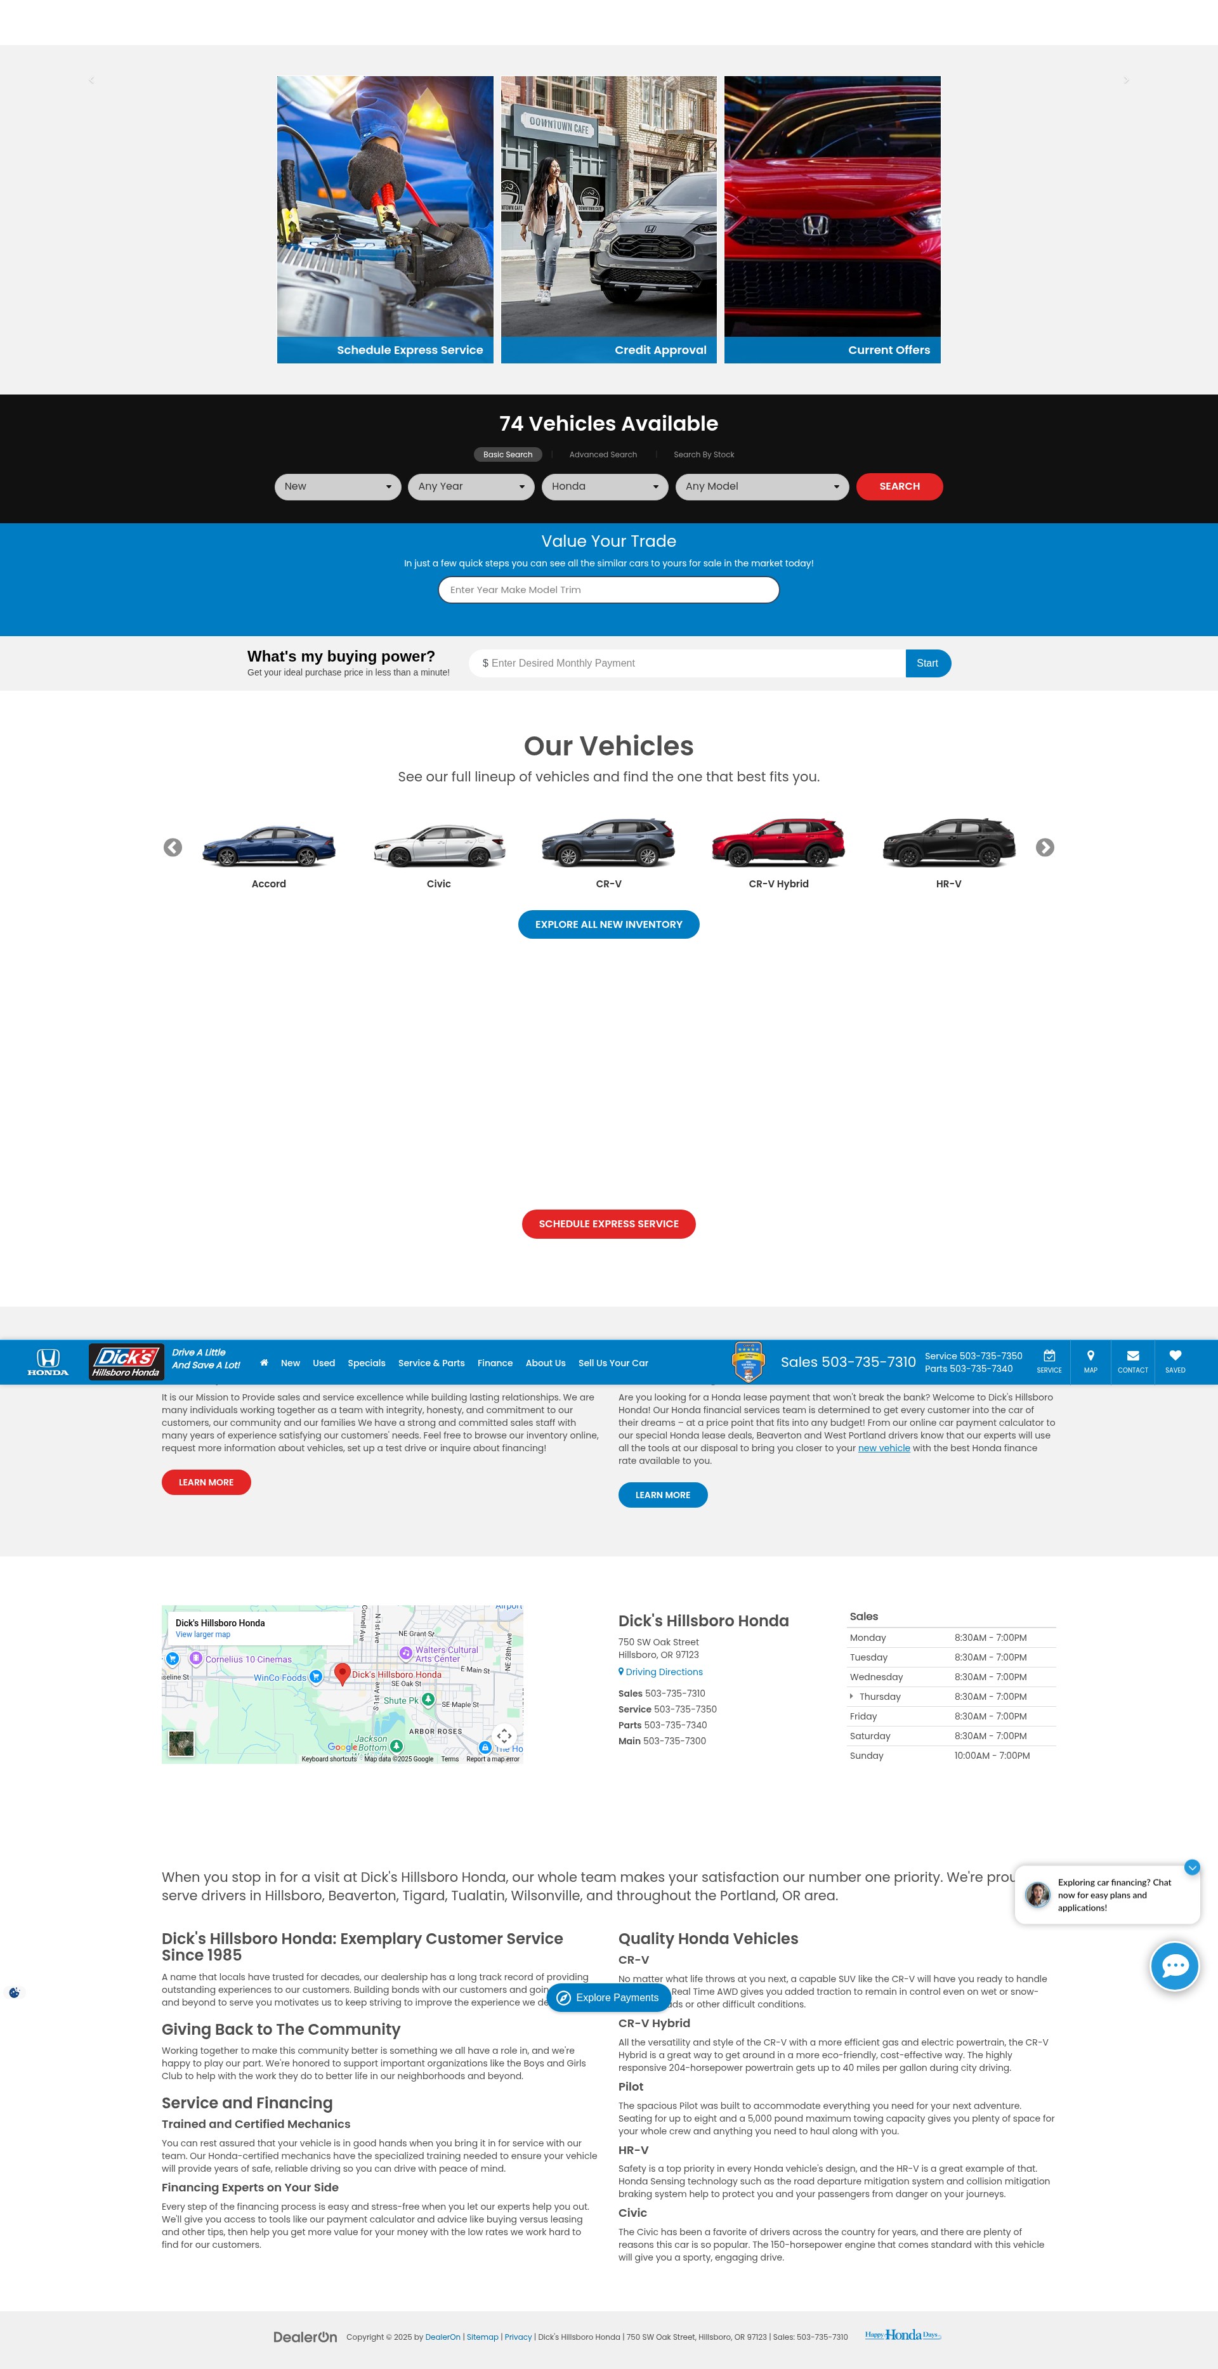Click the red Learn More button
The image size is (1218, 2369).
coord(206,1482)
